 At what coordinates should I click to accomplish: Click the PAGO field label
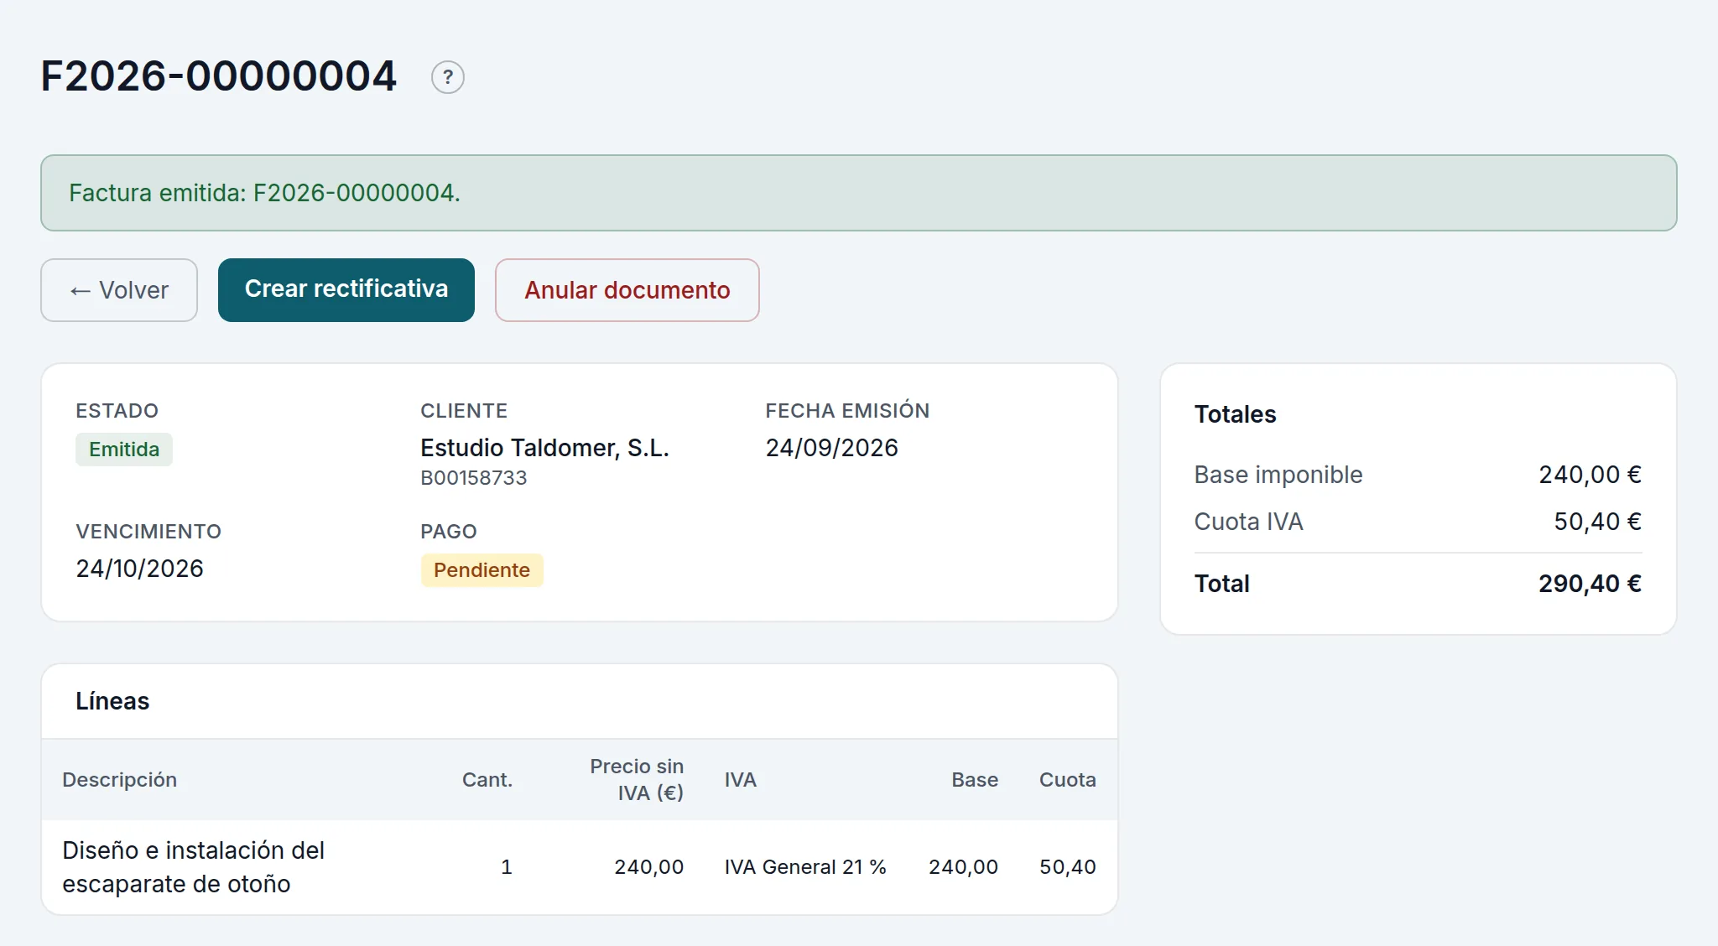(x=449, y=532)
